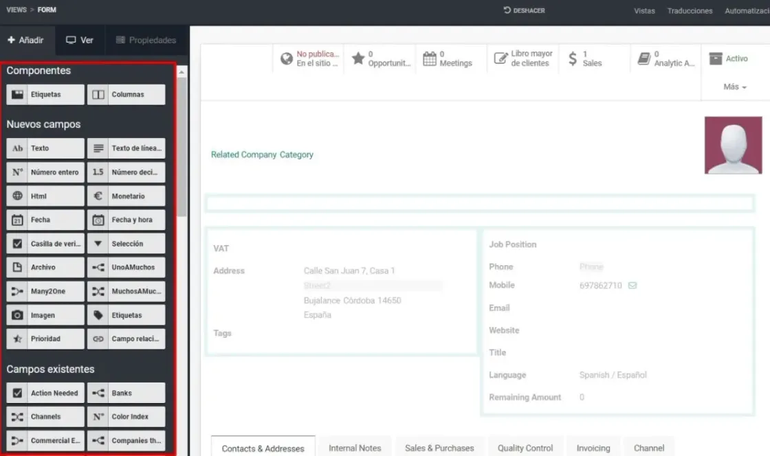Viewport: 770px width, 456px height.
Task: Click Deshacer to undo
Action: tap(524, 10)
